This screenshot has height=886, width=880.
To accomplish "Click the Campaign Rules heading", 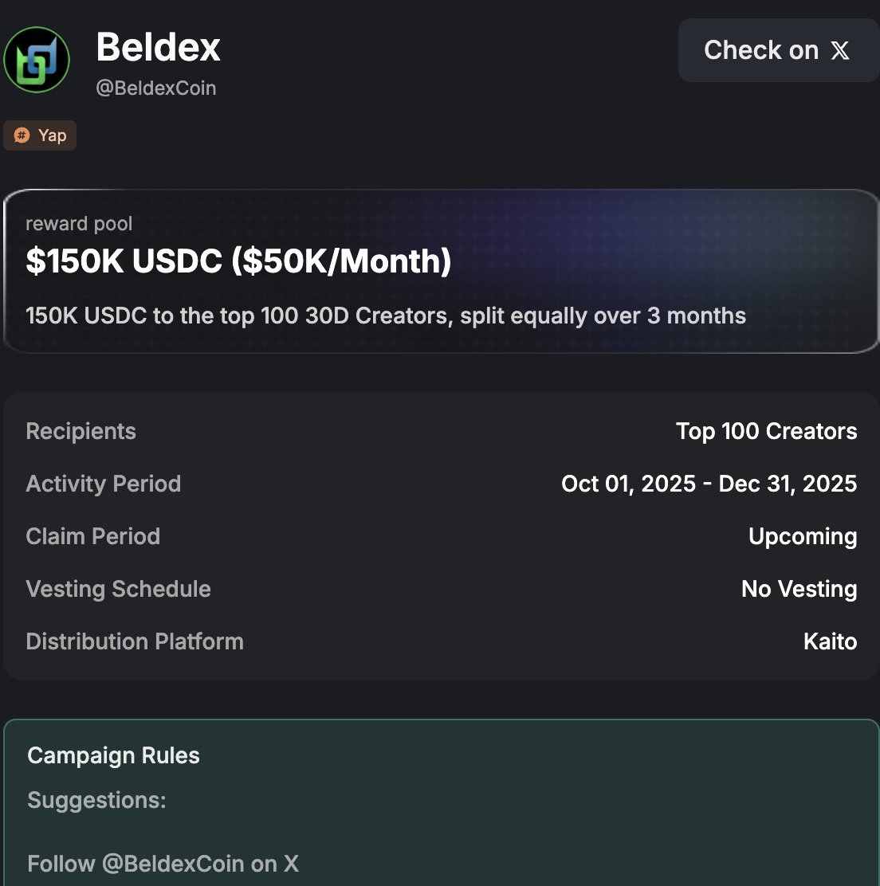I will (113, 755).
